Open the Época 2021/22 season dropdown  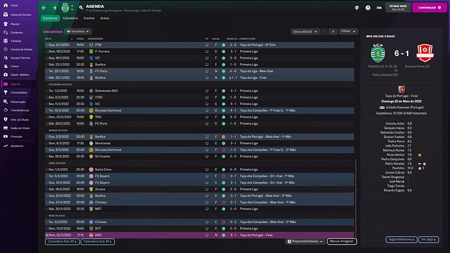305,31
